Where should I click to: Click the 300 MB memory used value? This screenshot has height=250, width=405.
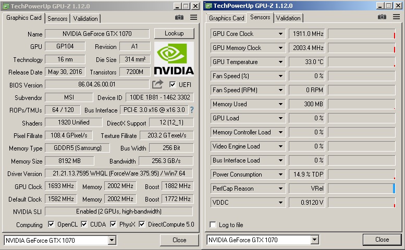tap(307, 104)
